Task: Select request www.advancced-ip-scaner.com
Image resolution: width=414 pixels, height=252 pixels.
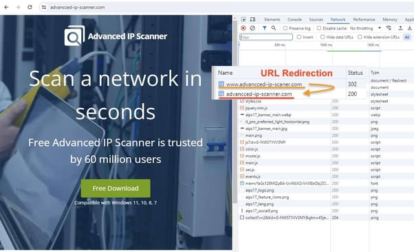Action: (264, 84)
